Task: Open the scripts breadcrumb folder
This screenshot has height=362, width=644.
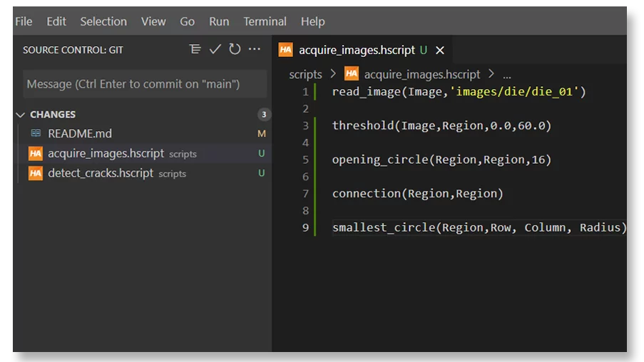Action: [x=305, y=74]
